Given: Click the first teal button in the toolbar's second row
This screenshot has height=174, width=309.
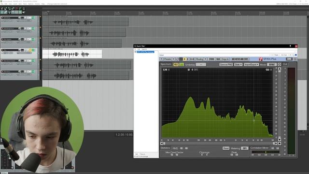Looking at the screenshot, I should (2, 12).
